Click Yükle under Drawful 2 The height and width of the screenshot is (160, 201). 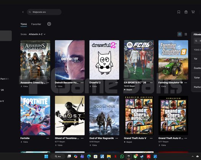(x=93, y=86)
